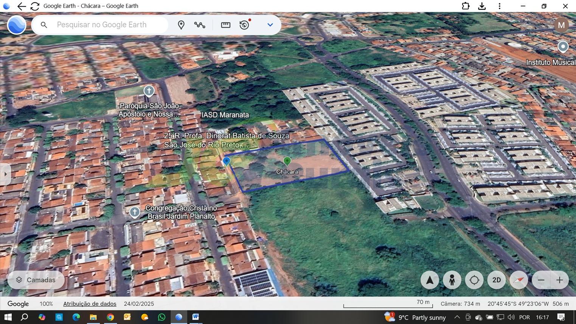This screenshot has width=576, height=324.
Task: Click the compass to reset north
Action: coord(519,280)
